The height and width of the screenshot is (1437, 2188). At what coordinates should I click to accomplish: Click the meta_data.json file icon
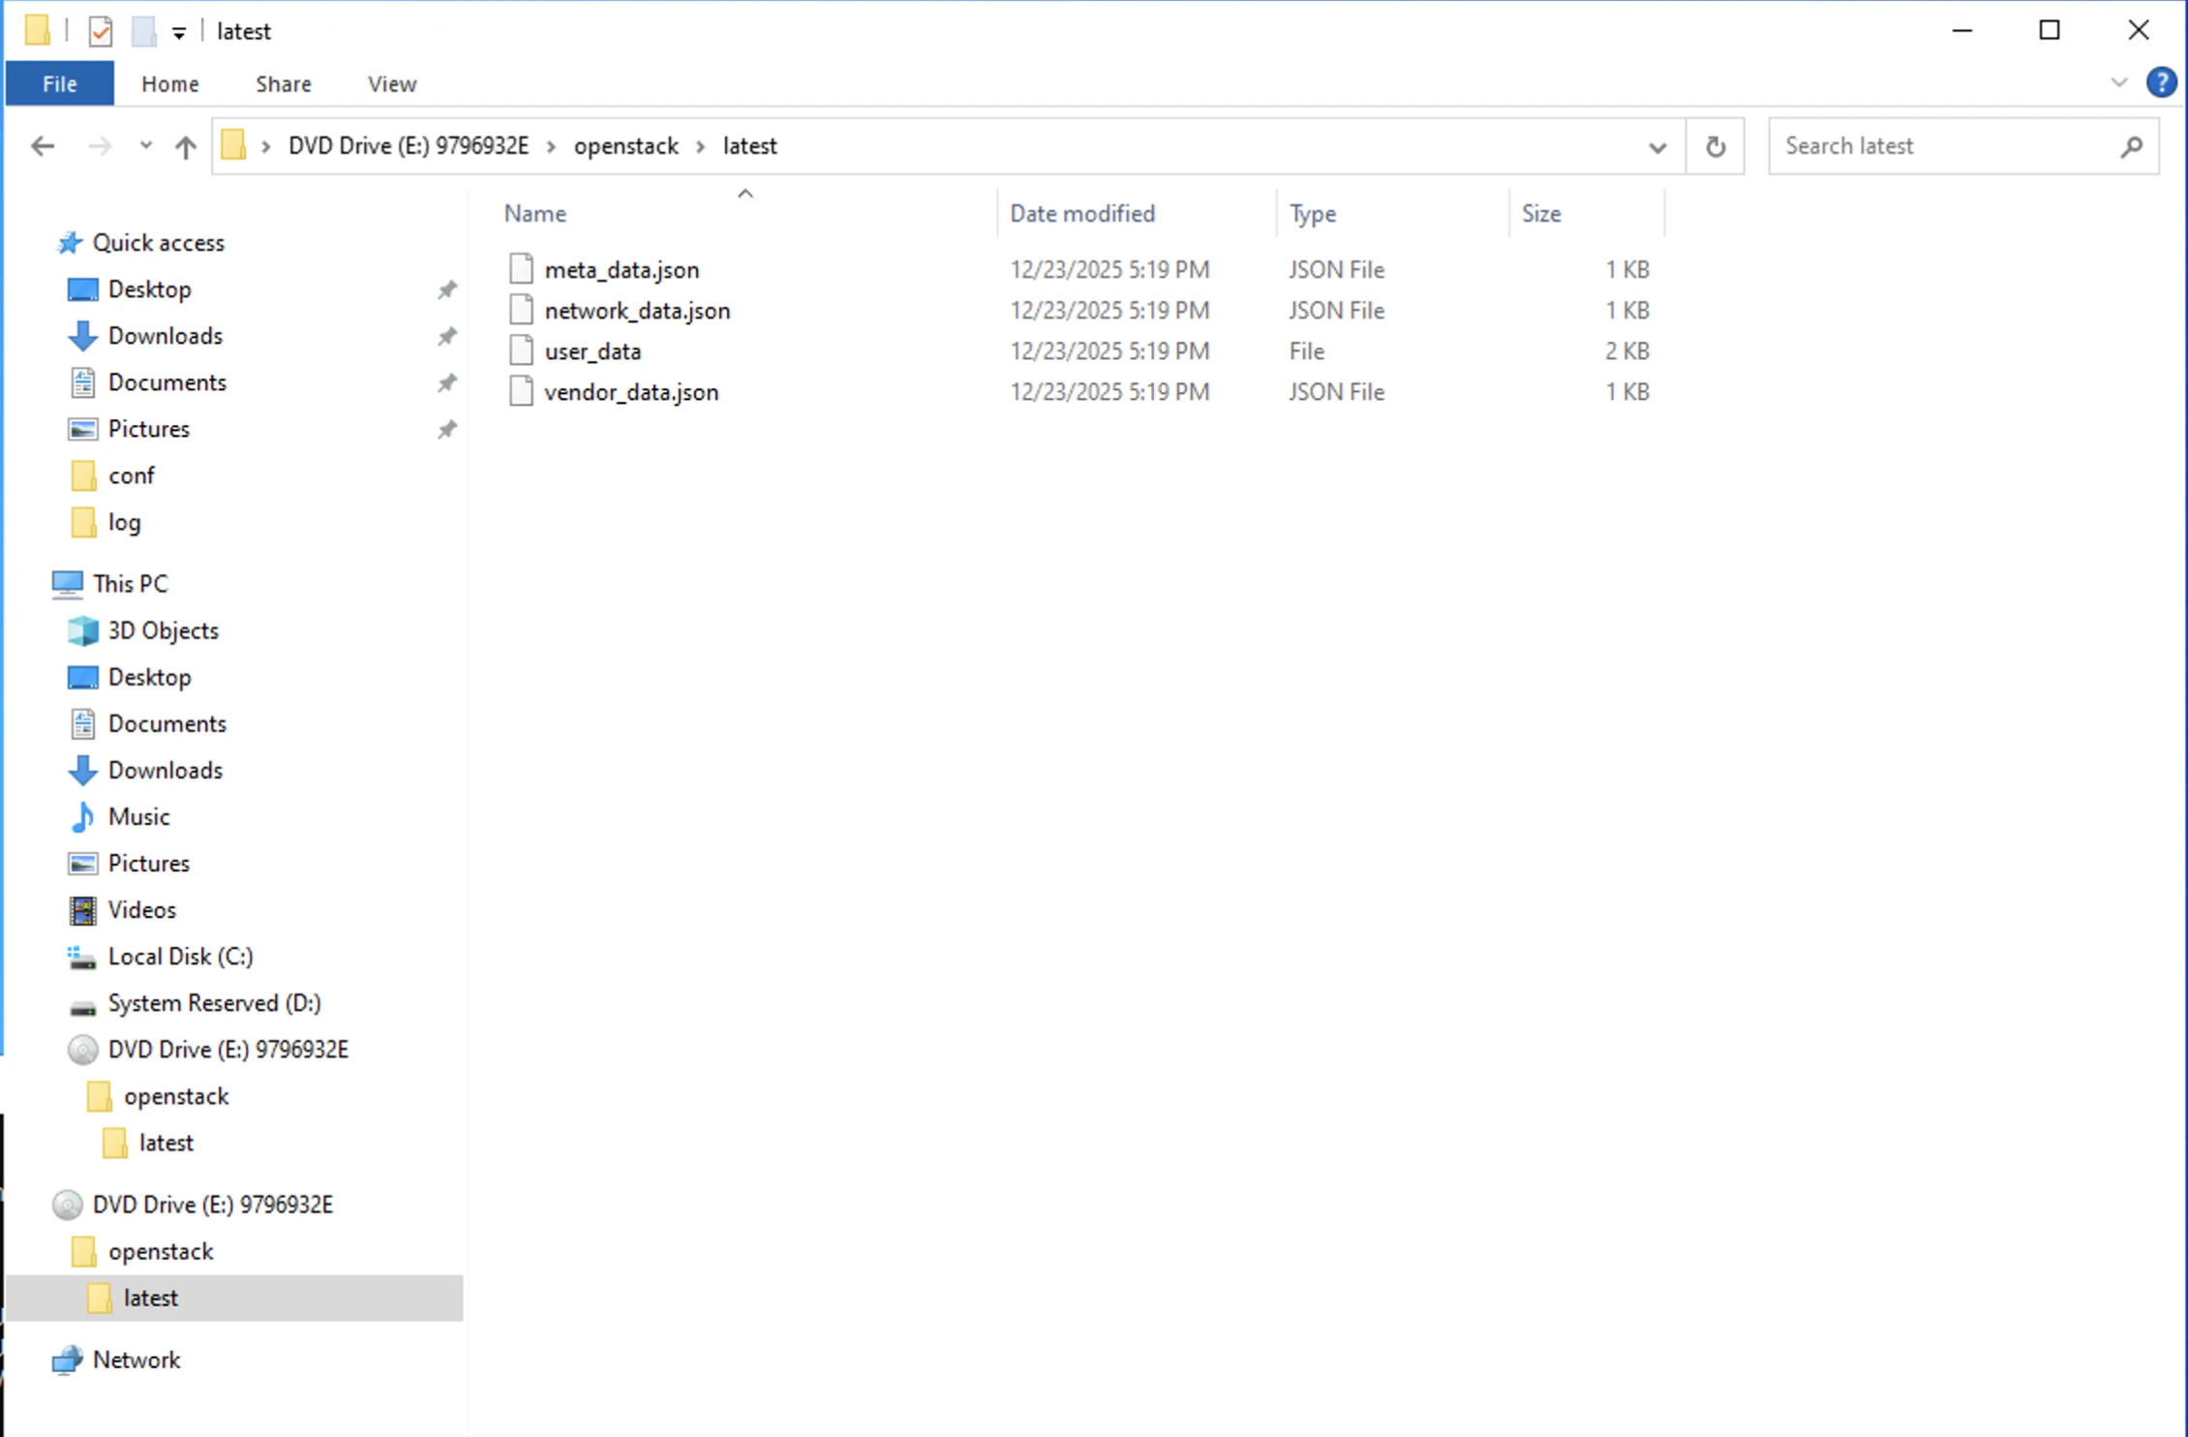(x=521, y=269)
